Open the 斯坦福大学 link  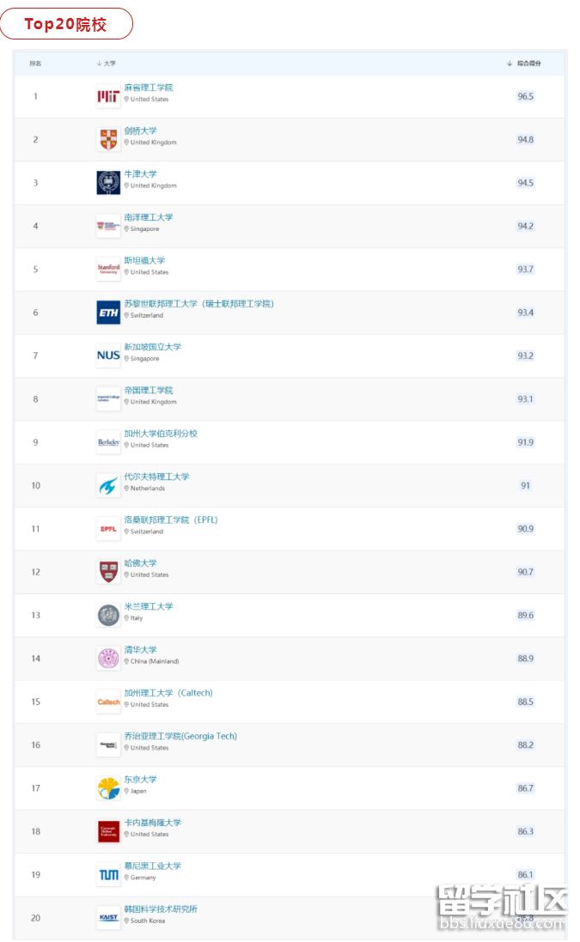[x=144, y=260]
